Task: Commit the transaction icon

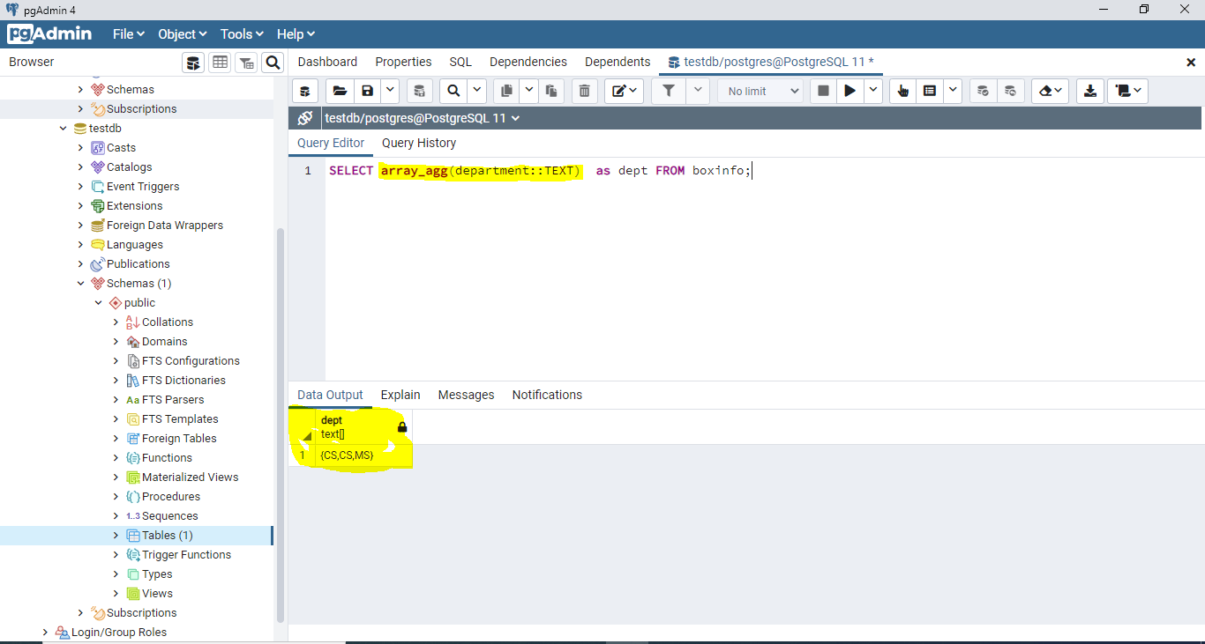Action: pos(982,91)
